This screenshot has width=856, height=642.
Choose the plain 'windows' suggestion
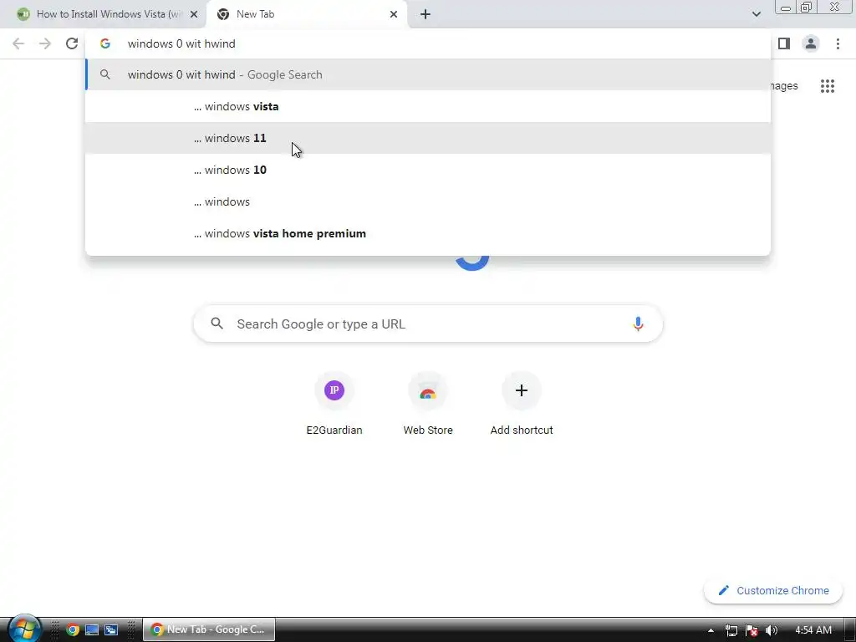428,201
